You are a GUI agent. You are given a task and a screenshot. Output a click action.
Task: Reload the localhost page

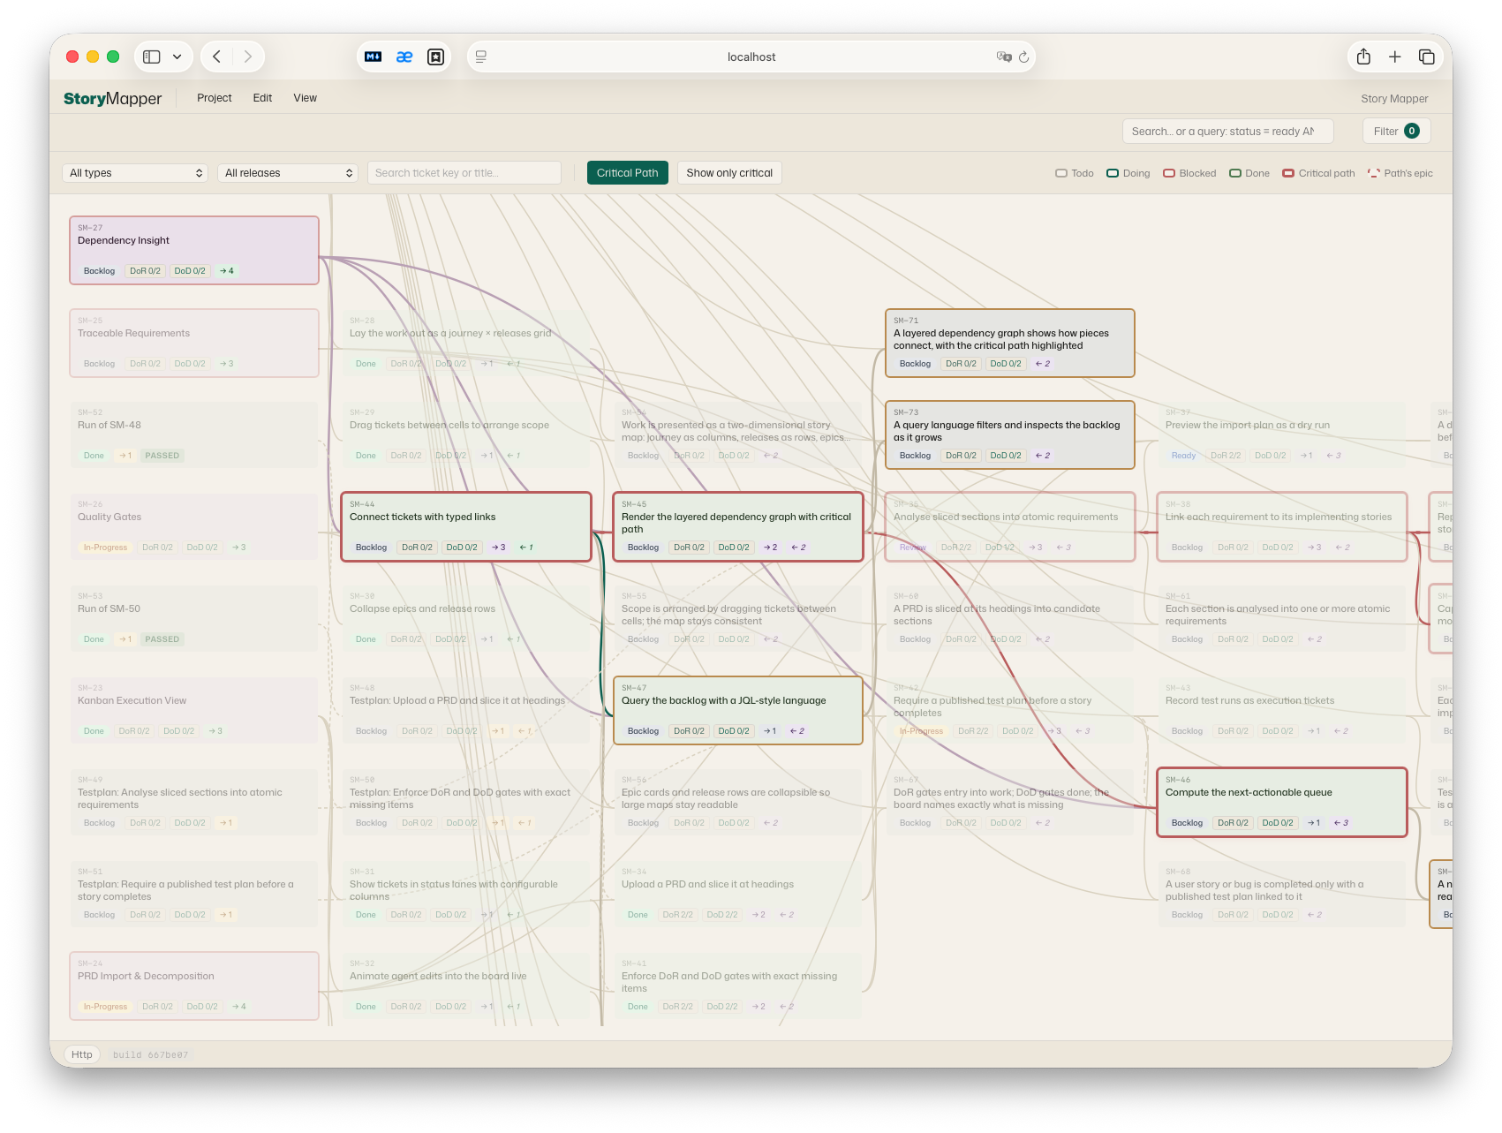point(1024,57)
